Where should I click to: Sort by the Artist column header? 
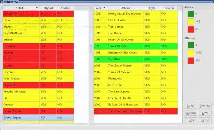21,8
